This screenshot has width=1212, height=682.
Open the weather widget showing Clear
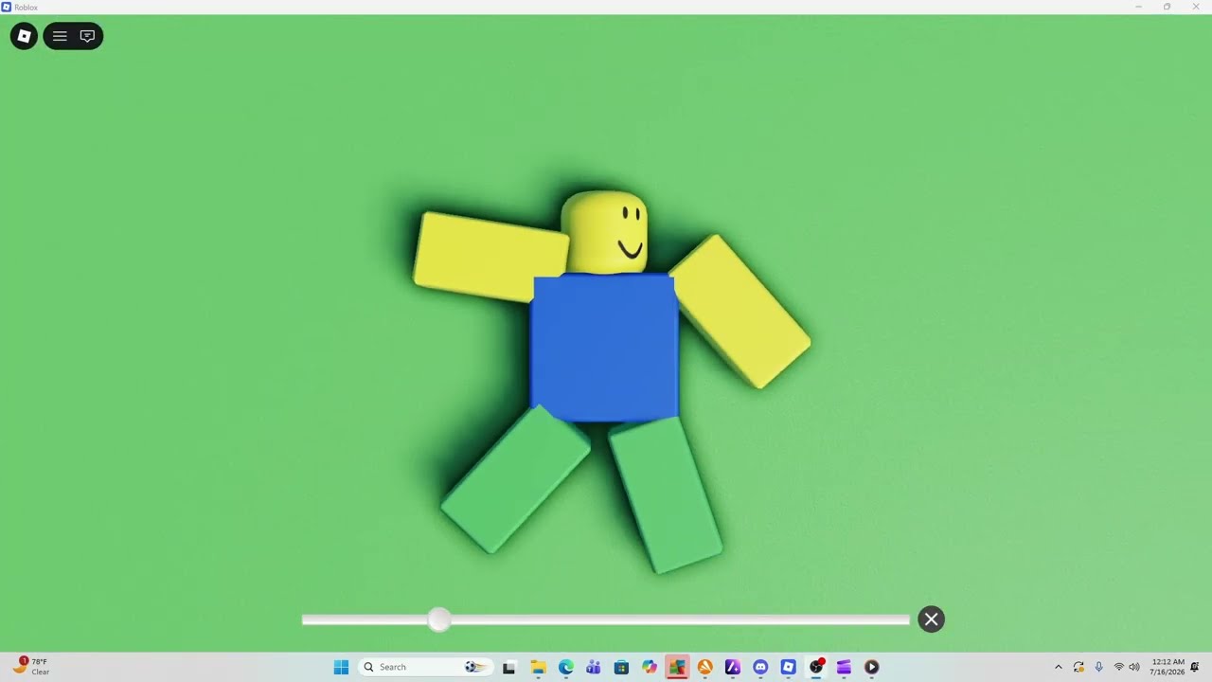coord(31,667)
